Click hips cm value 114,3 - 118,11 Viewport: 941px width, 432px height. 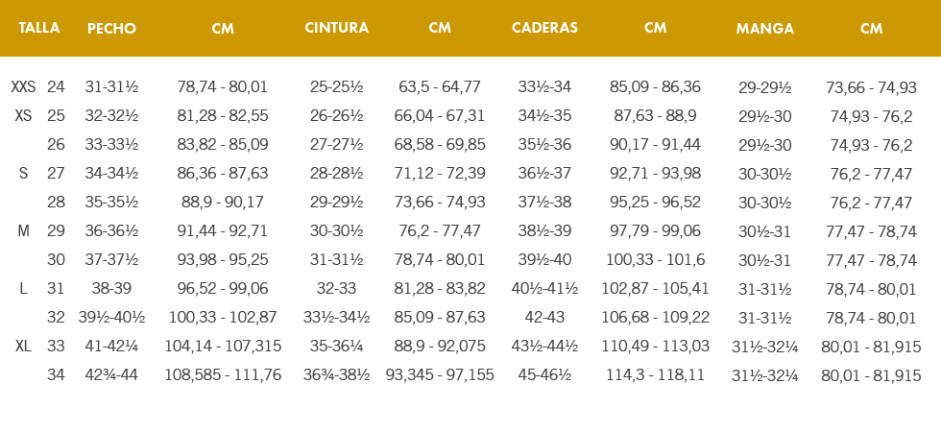point(655,375)
